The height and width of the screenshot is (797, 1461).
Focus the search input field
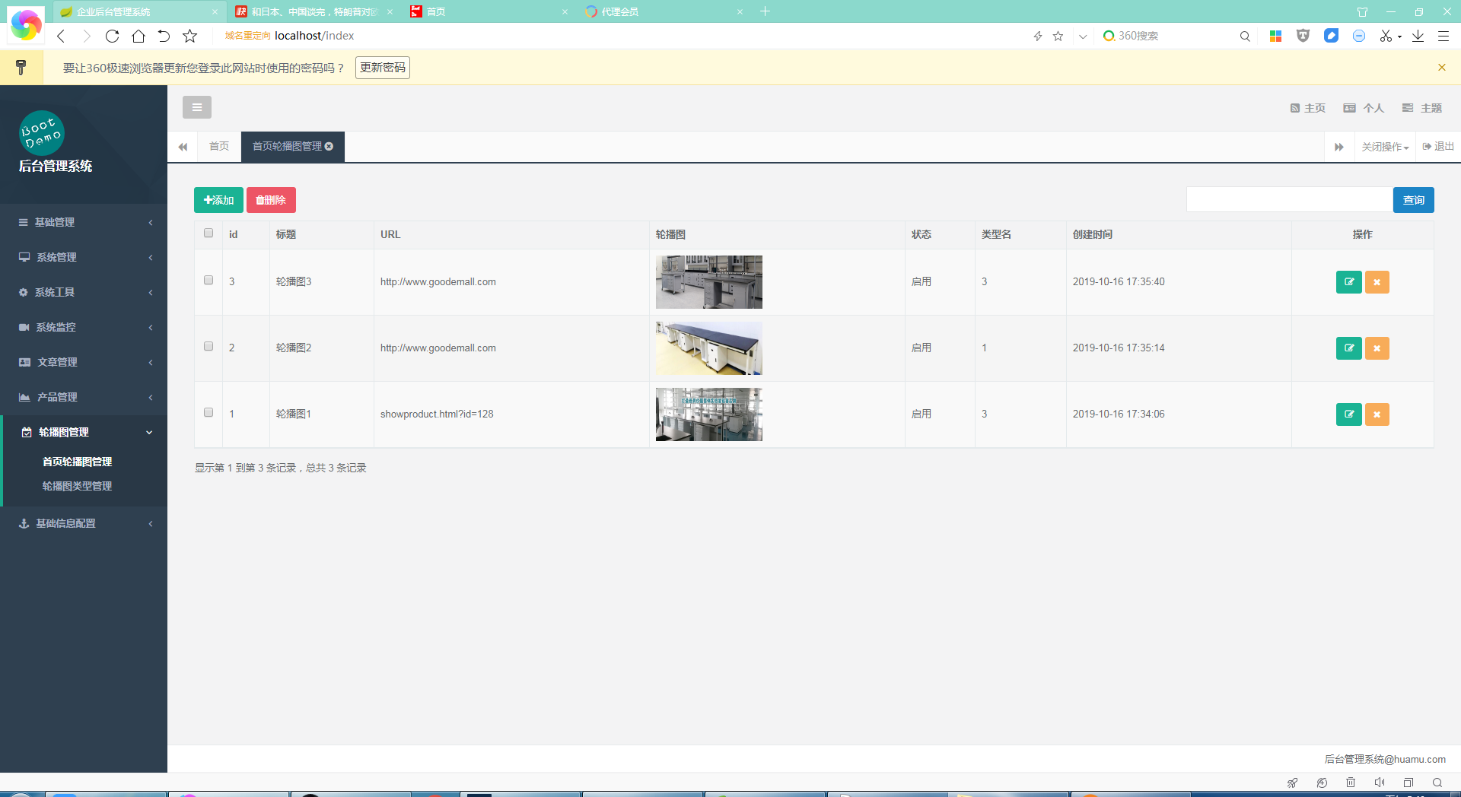[1289, 200]
